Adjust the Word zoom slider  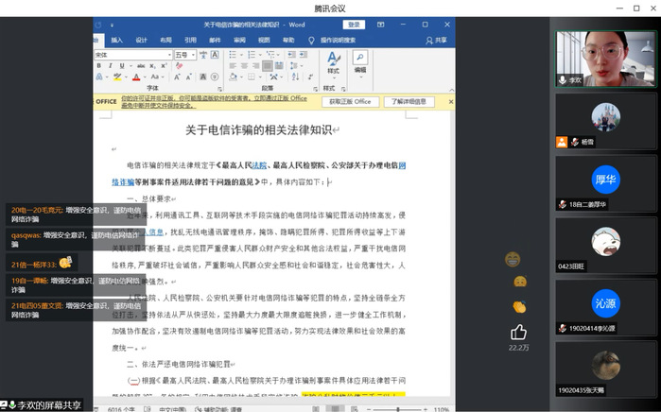point(397,409)
